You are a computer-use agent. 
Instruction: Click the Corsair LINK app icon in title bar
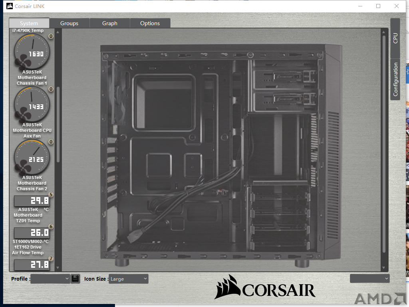pyautogui.click(x=10, y=6)
